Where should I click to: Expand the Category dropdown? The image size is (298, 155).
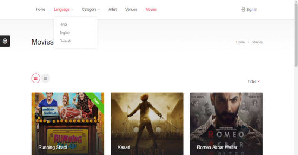tap(91, 10)
